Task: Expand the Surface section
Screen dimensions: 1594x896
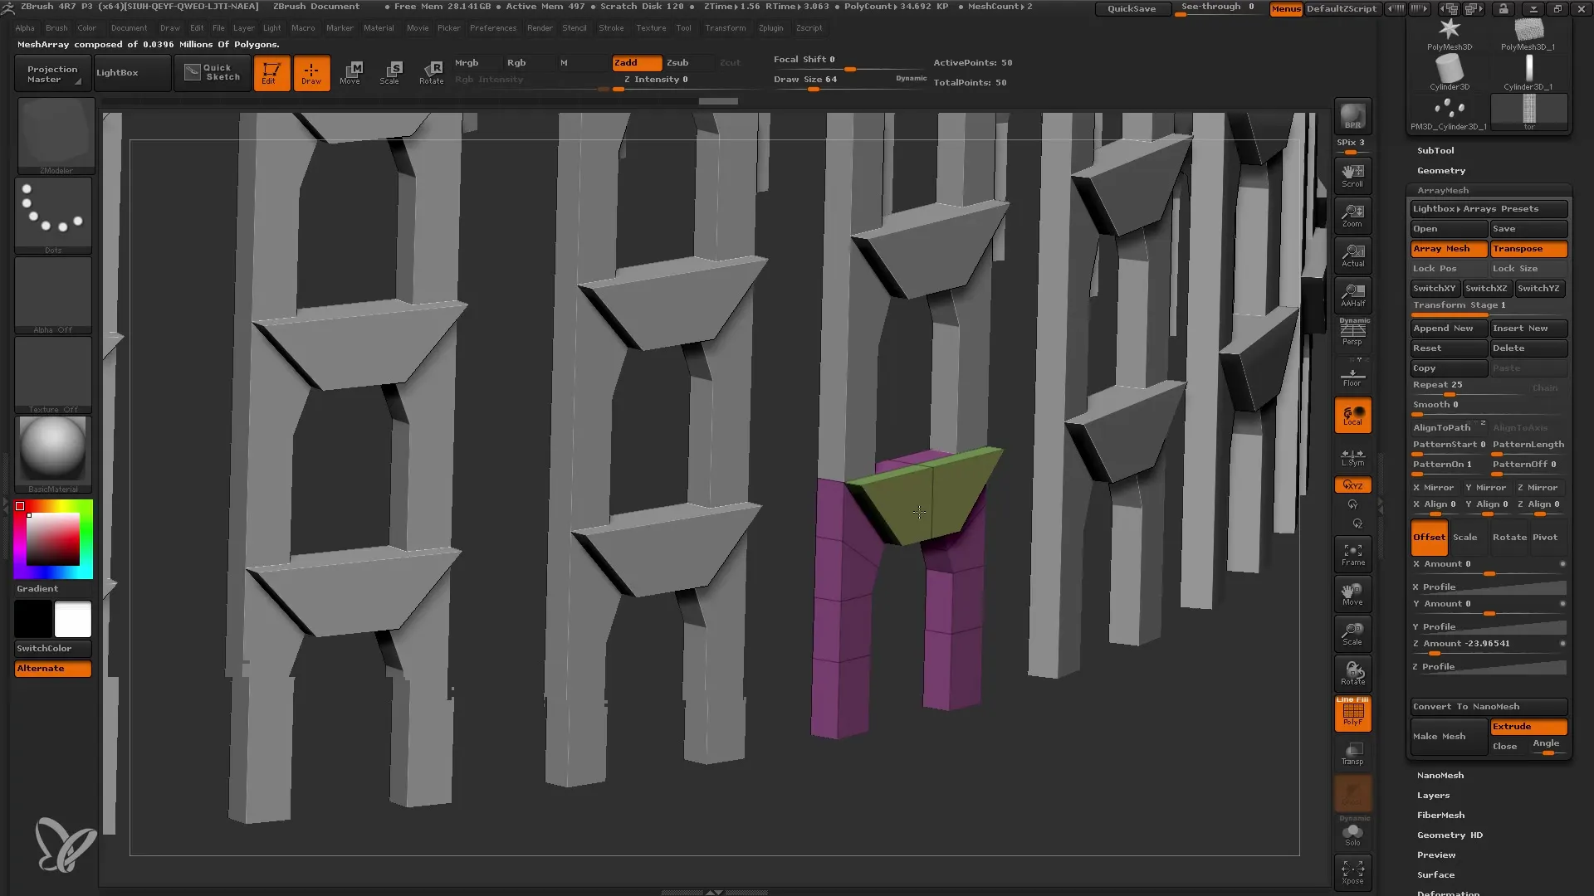Action: click(1435, 875)
